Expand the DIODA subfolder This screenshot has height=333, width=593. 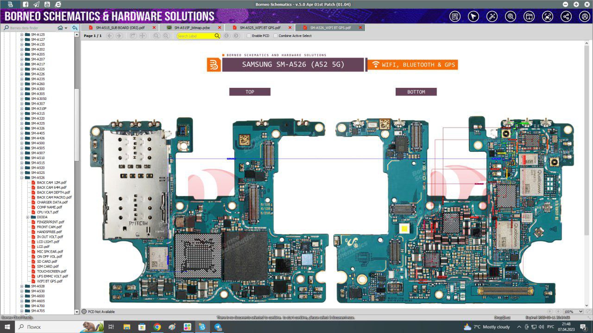28,217
